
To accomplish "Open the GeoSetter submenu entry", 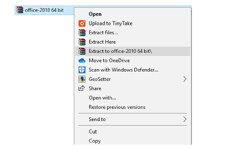I will point(132,79).
